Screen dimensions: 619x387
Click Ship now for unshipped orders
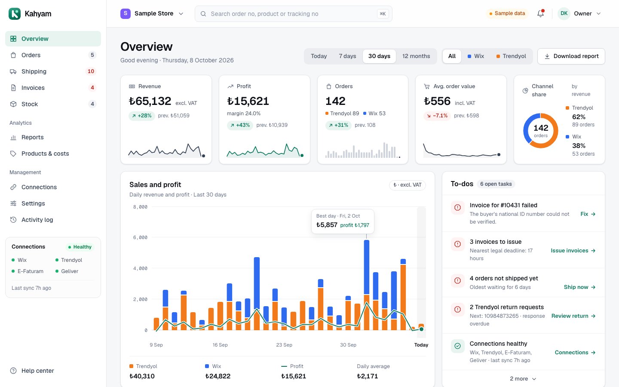point(580,287)
